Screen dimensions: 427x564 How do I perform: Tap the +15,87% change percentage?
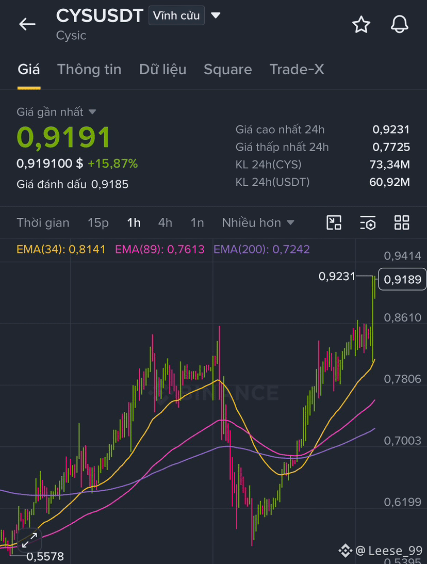[x=112, y=164]
